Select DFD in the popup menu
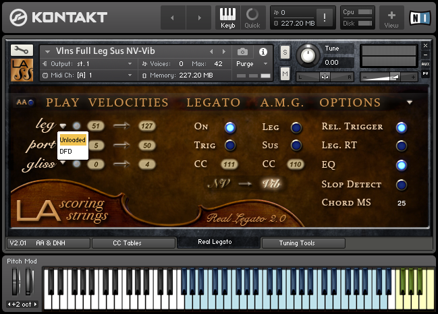The width and height of the screenshot is (438, 314). 73,152
